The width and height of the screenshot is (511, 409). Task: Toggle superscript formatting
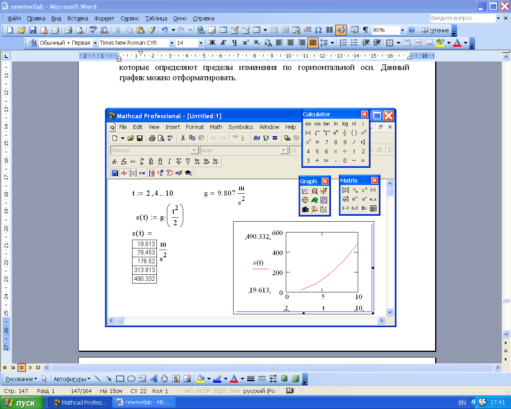pyautogui.click(x=246, y=43)
